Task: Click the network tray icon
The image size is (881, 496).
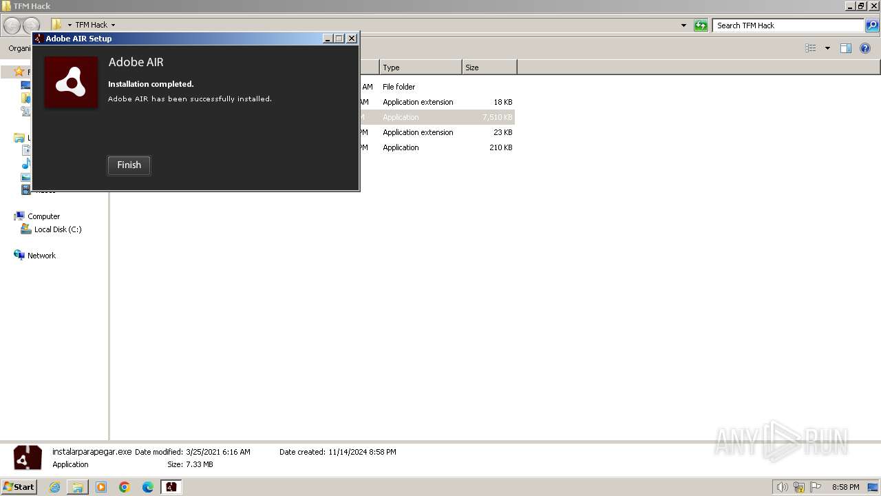Action: tap(799, 487)
